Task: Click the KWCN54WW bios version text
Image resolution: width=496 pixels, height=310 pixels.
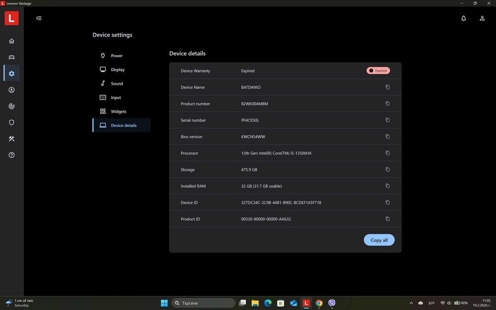Action: coord(253,137)
